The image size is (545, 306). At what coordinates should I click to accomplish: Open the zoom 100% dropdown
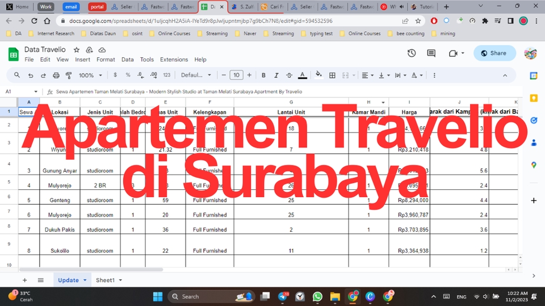[90, 75]
